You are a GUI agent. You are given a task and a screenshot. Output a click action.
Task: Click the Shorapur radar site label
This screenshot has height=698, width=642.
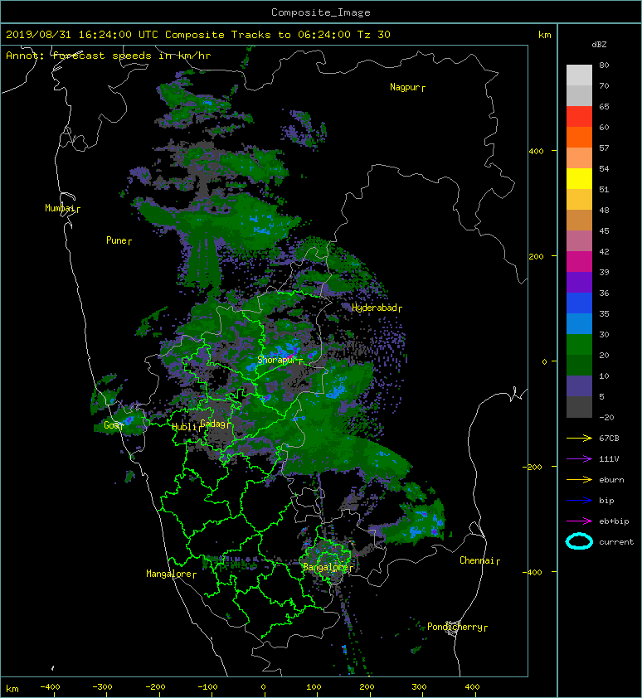pos(280,360)
